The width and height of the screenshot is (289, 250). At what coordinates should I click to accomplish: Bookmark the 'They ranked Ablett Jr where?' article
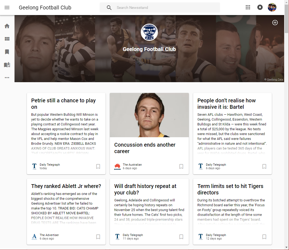coord(98,237)
